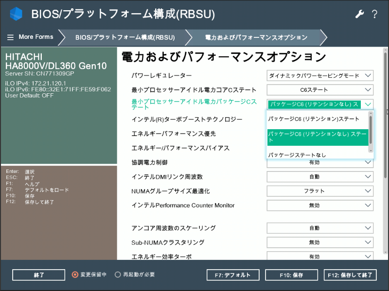This screenshot has width=389, height=291.
Task: Click the BIOS/プラットフォーム構成(RBSU) header title
Action: coord(123,14)
